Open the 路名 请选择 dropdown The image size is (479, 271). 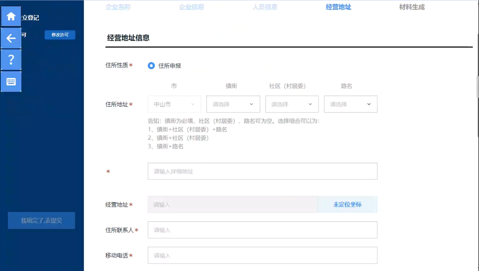(350, 104)
